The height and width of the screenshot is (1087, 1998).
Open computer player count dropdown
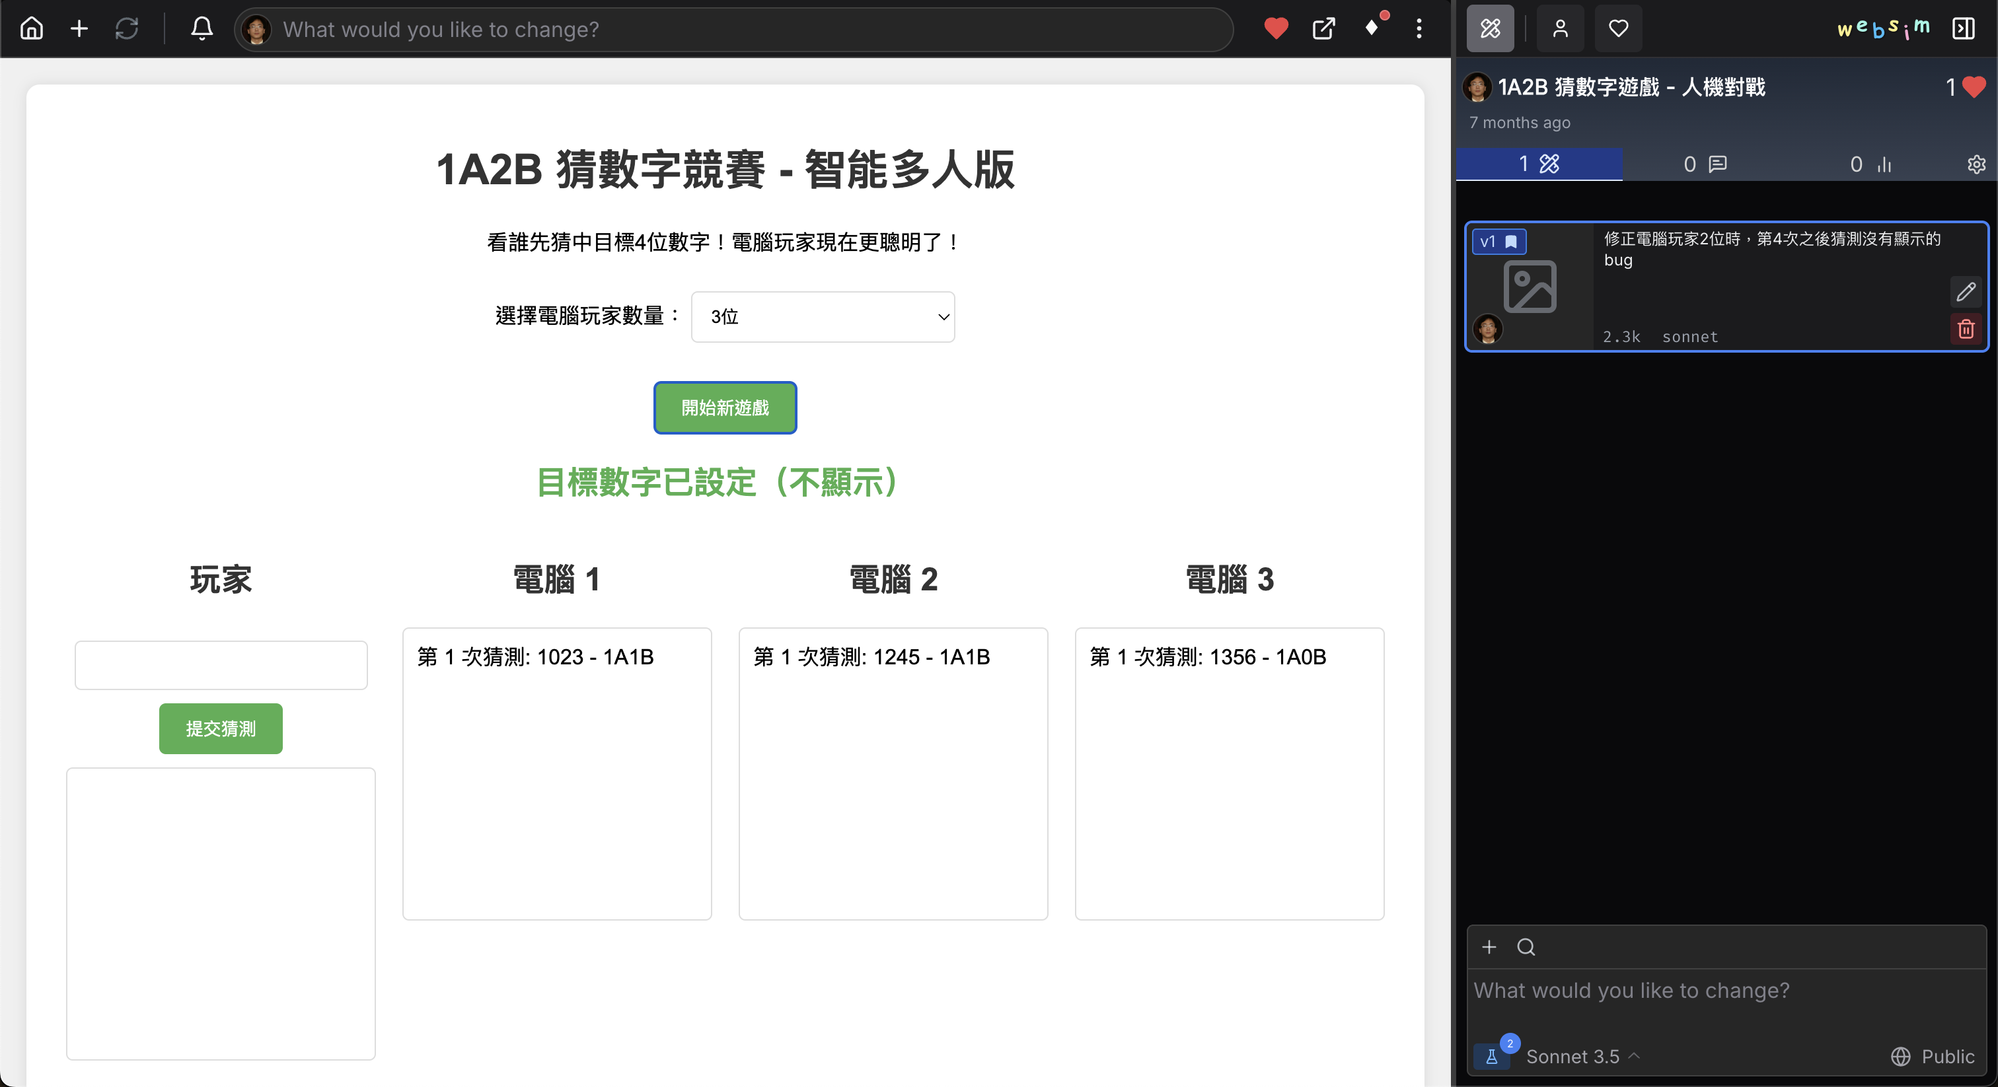823,316
